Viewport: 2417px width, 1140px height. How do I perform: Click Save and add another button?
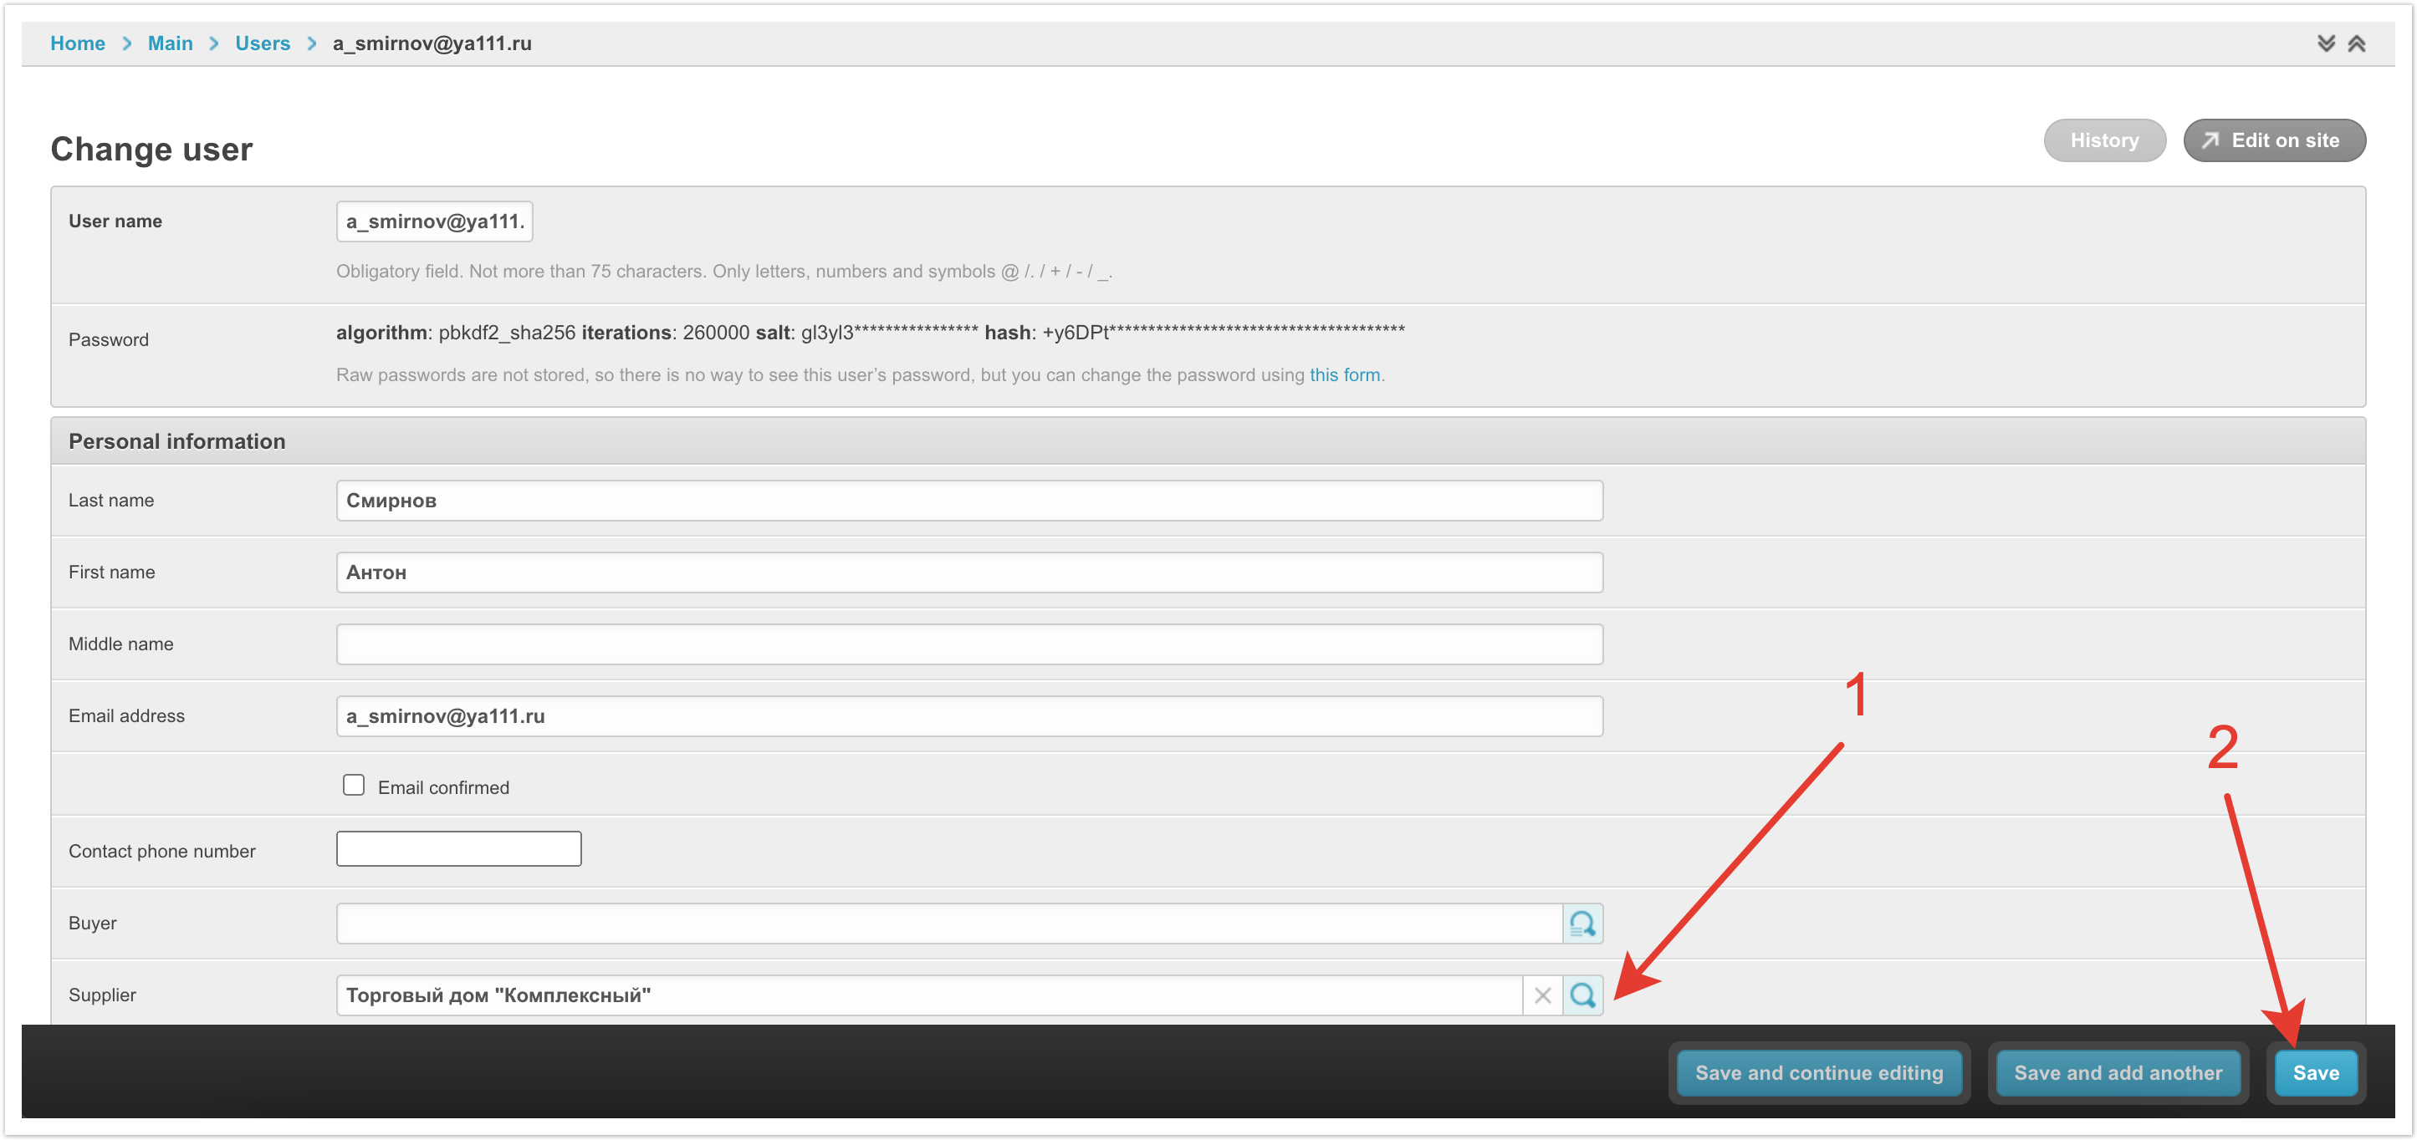2117,1072
